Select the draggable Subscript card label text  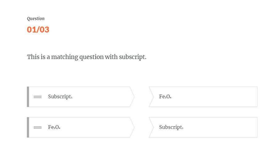pyautogui.click(x=60, y=97)
